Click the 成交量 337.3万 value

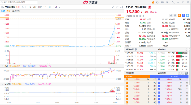(186, 20)
